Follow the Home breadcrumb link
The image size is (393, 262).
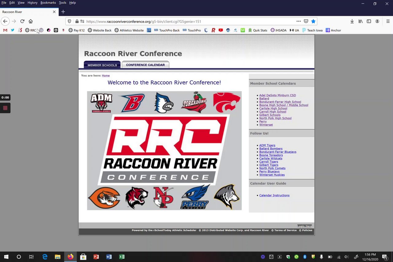(106, 76)
